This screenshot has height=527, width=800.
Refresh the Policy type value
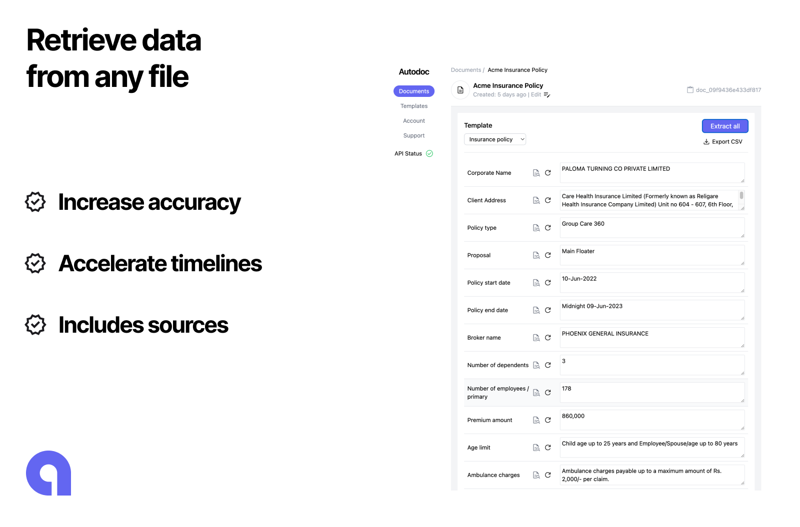pyautogui.click(x=548, y=228)
